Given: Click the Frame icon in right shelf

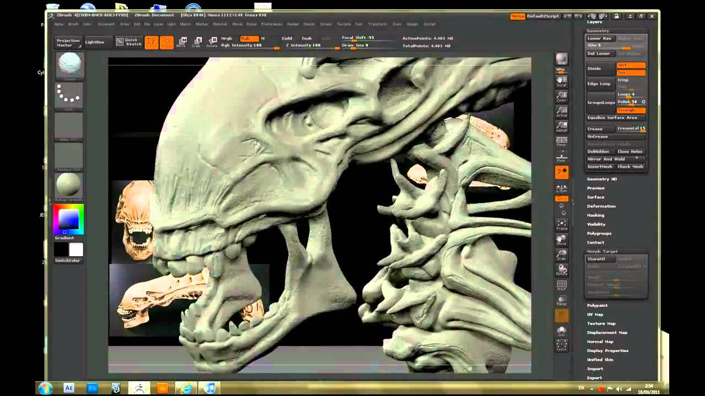Looking at the screenshot, I should (x=561, y=224).
